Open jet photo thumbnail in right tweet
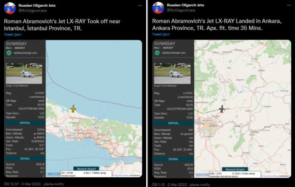The width and height of the screenshot is (295, 187). point(172,74)
